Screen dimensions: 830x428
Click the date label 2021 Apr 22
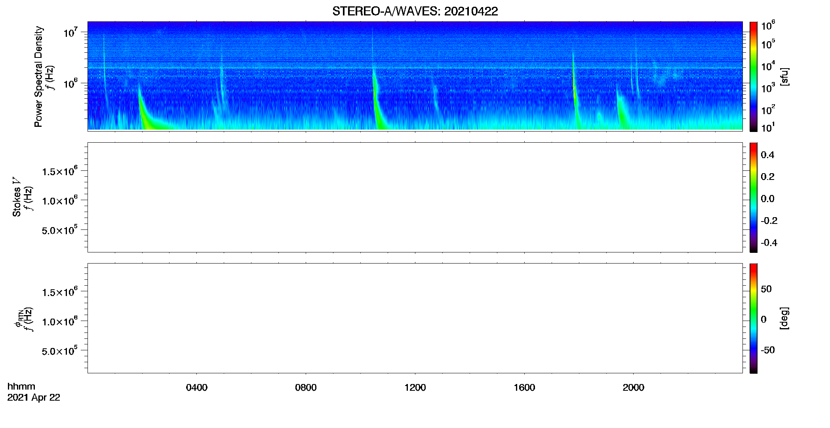point(34,397)
